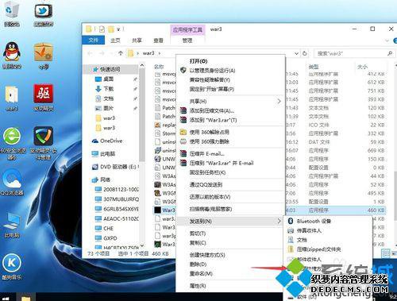Click properties icon in quick access toolbar
The width and height of the screenshot is (397, 301).
[102, 29]
